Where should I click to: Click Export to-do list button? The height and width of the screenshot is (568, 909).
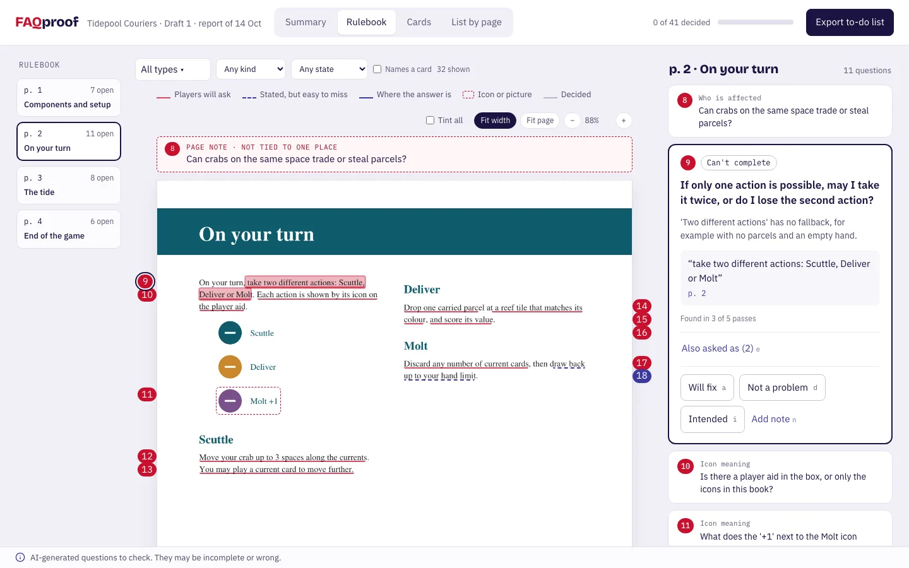[x=850, y=22]
